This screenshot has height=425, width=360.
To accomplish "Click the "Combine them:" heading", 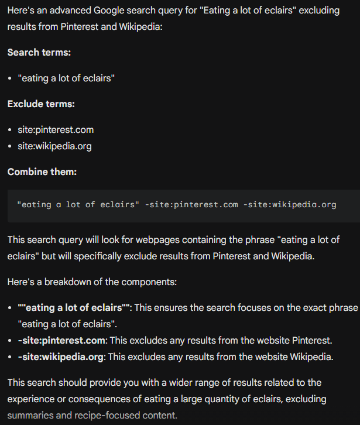I will (x=42, y=172).
